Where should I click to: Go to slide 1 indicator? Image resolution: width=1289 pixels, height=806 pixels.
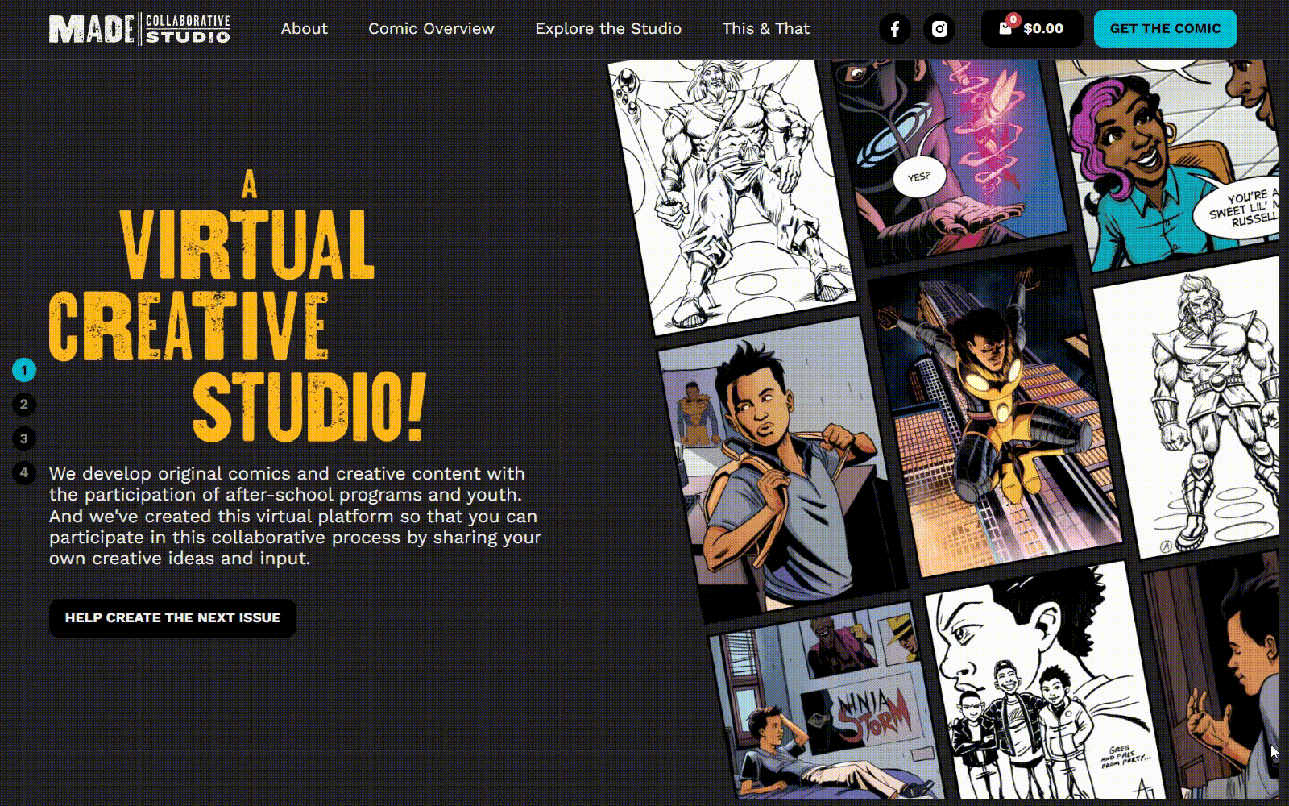point(24,370)
